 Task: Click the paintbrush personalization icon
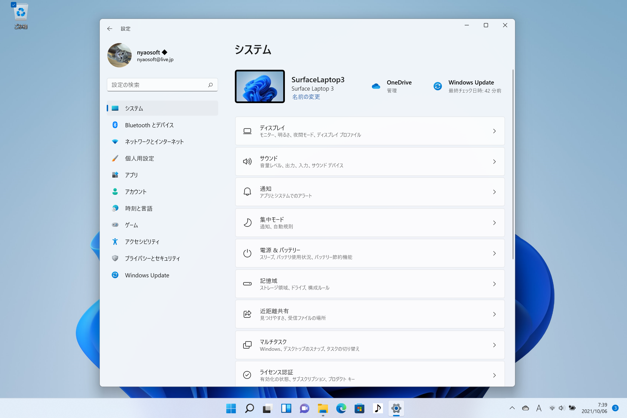point(115,158)
